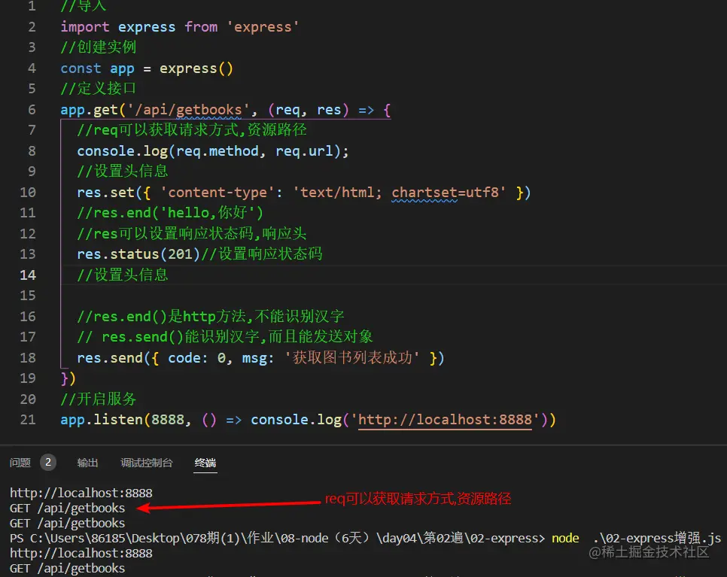The width and height of the screenshot is (727, 577).
Task: Click first http://localhost:8888 terminal output
Action: click(81, 493)
